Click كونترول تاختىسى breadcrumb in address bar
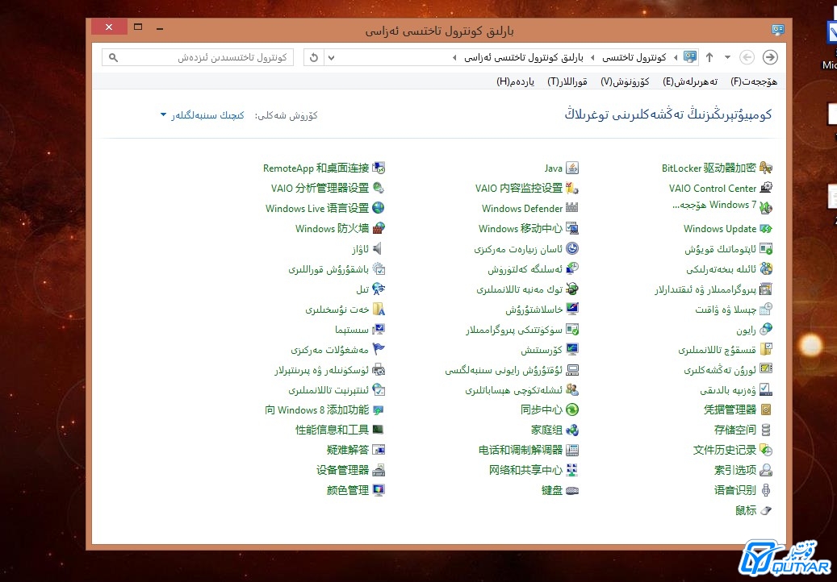This screenshot has height=582, width=837. click(634, 57)
